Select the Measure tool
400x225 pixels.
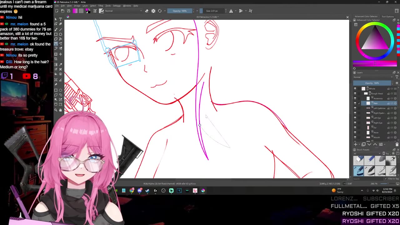pyautogui.click(x=61, y=80)
